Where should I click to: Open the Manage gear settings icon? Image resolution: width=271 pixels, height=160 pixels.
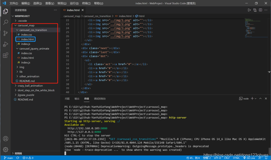coord(5,149)
